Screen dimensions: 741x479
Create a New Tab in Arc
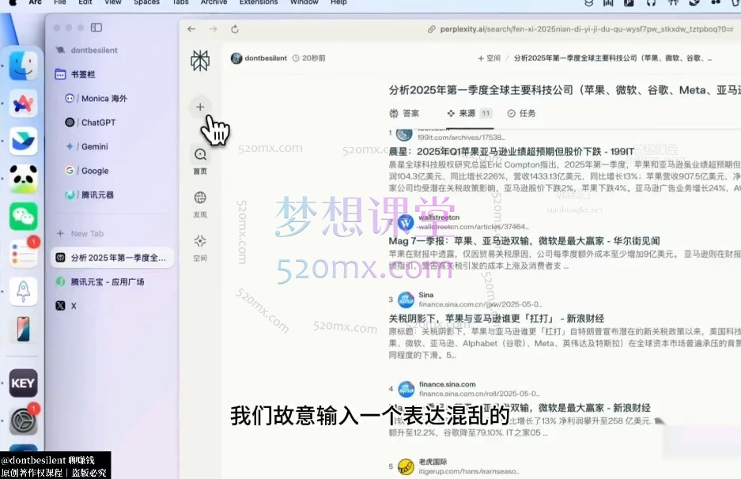point(81,233)
